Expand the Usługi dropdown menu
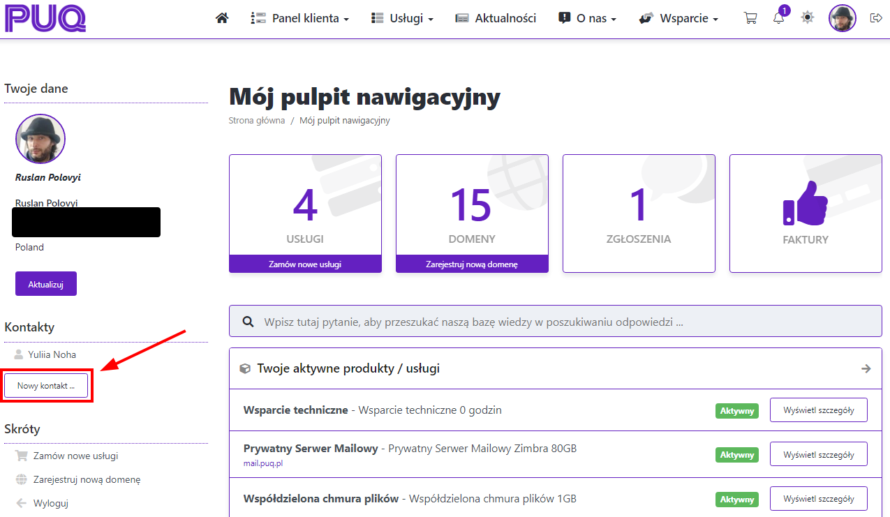 [x=402, y=18]
